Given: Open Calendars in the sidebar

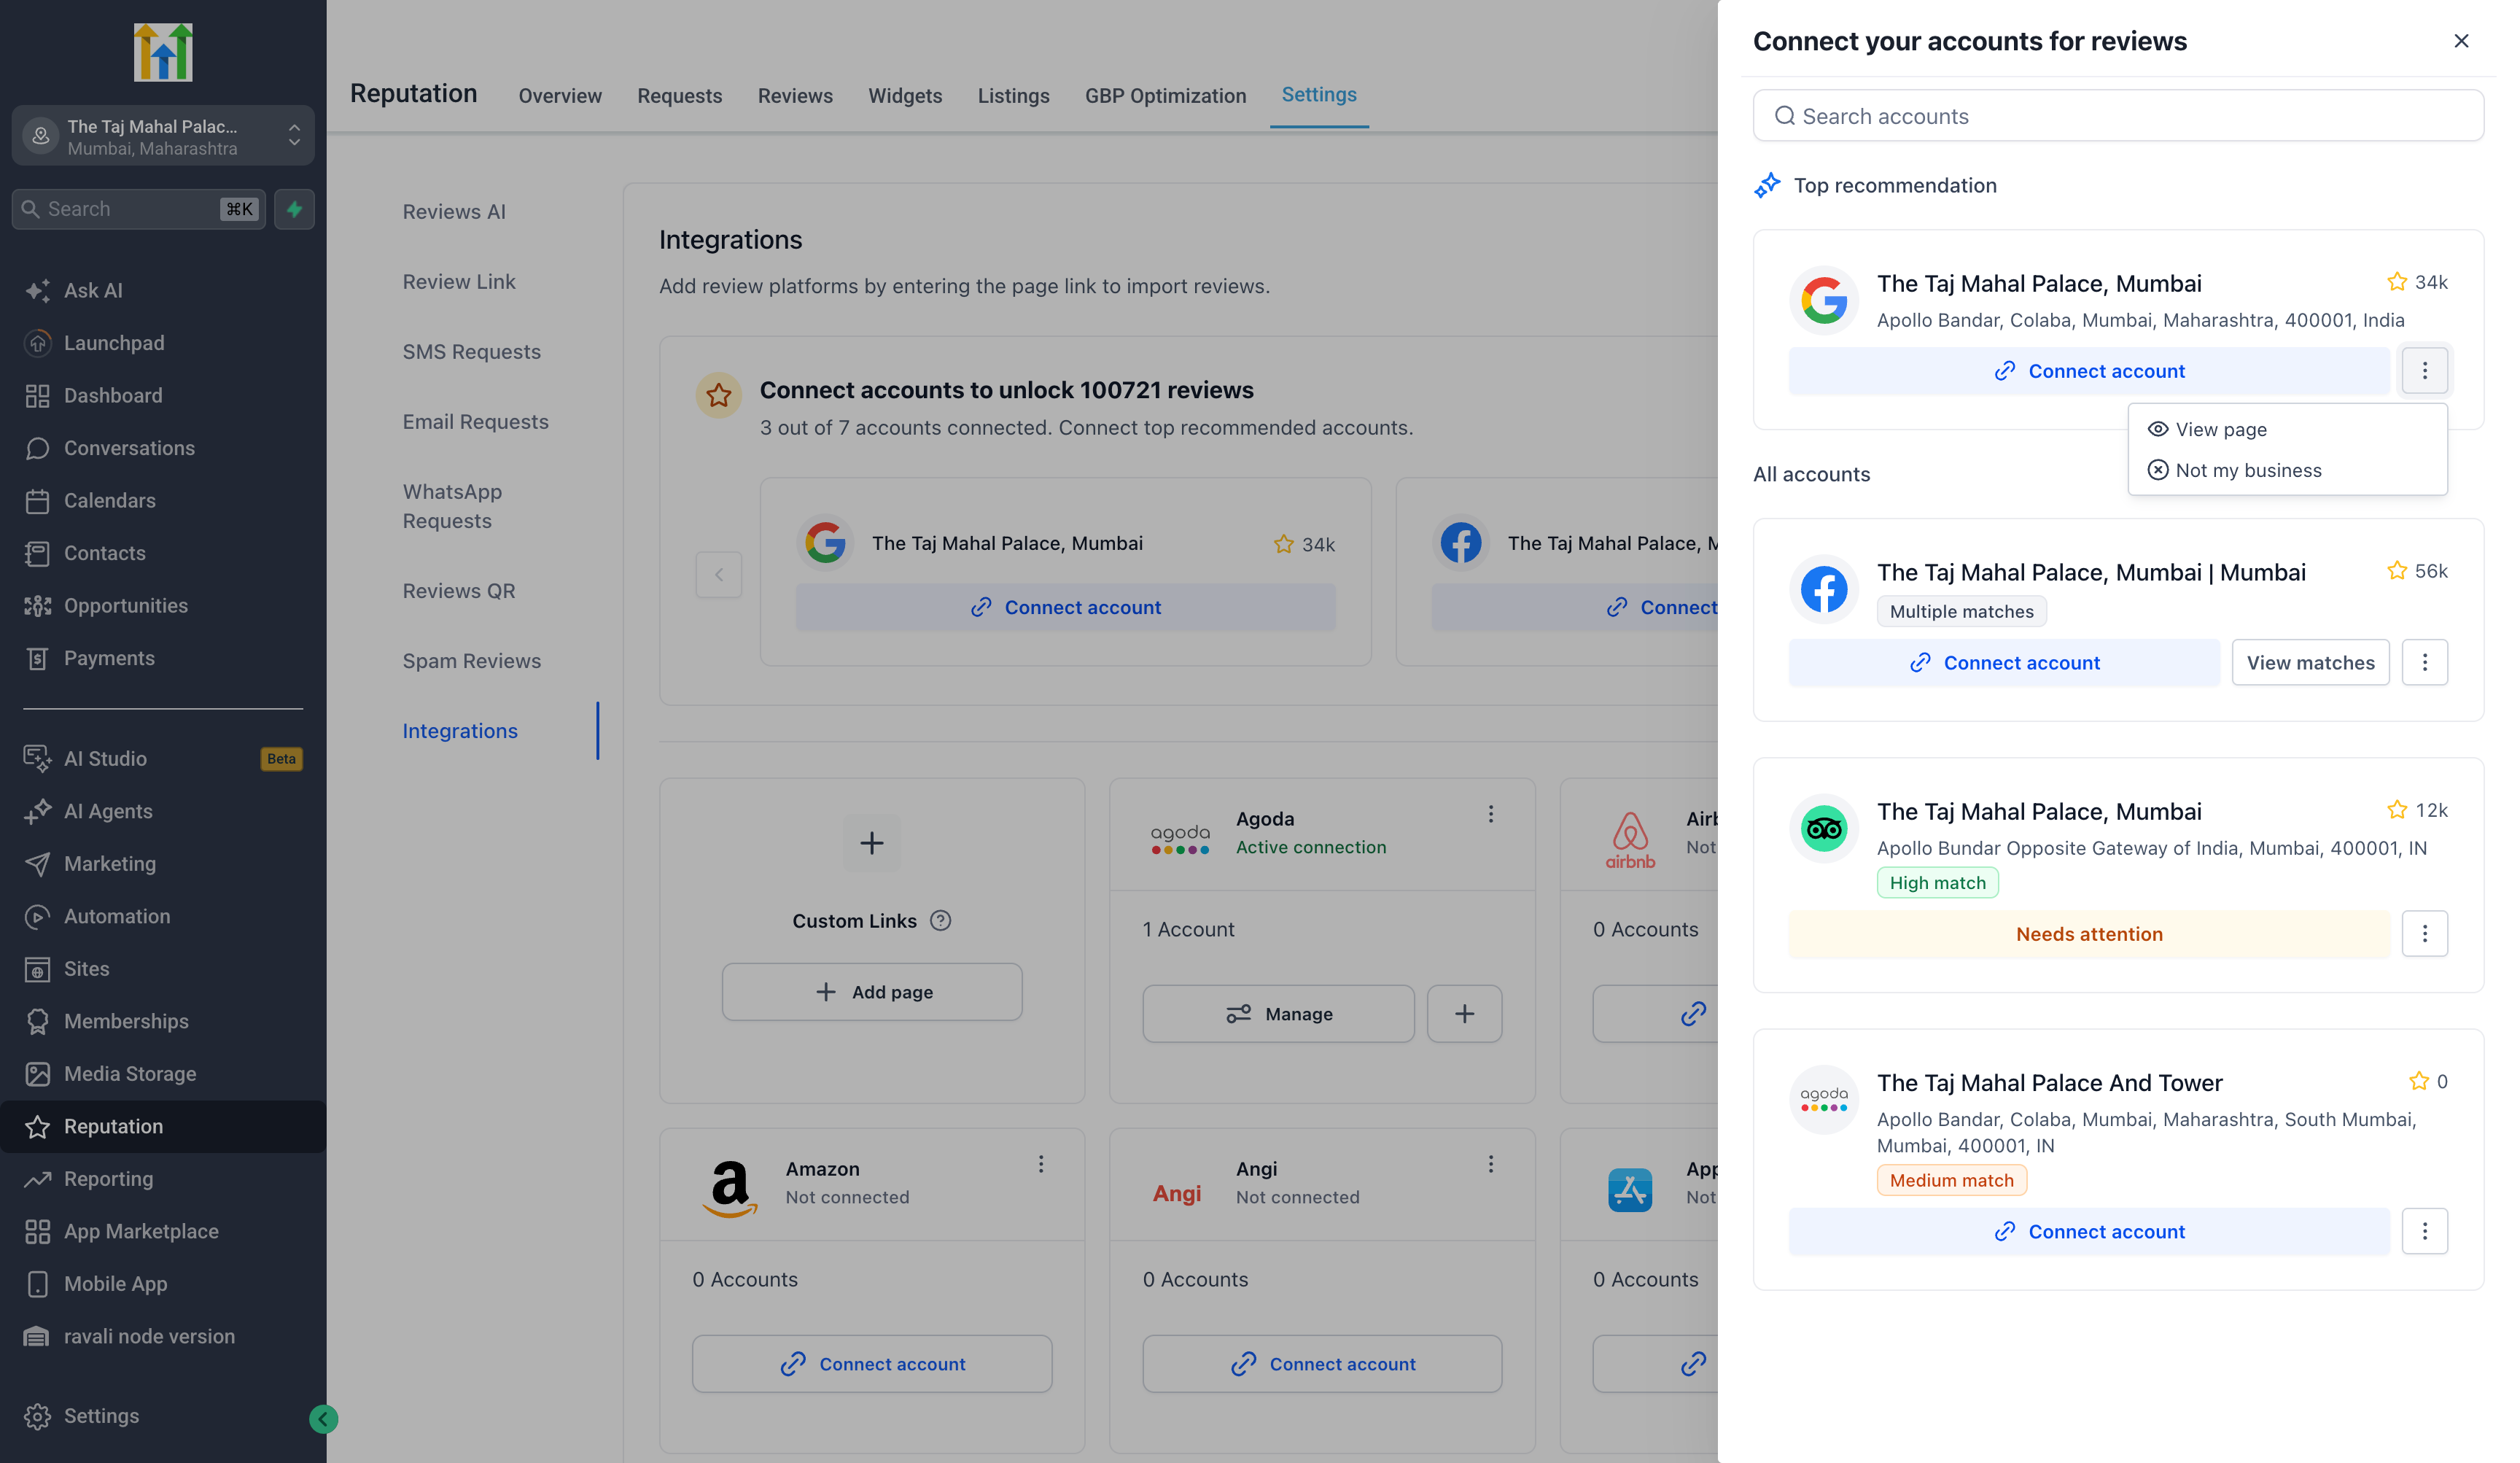Looking at the screenshot, I should click(163, 500).
